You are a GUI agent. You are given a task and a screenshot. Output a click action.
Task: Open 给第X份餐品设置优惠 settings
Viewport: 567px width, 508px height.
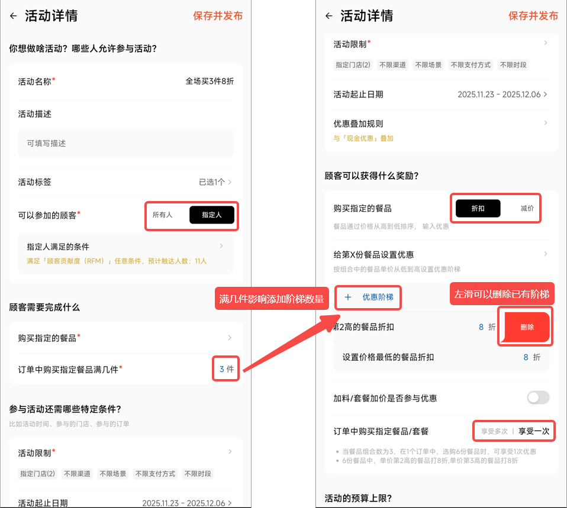click(545, 254)
